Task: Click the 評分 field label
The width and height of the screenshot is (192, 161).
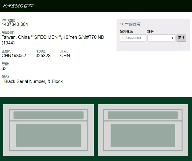Action: point(150,32)
